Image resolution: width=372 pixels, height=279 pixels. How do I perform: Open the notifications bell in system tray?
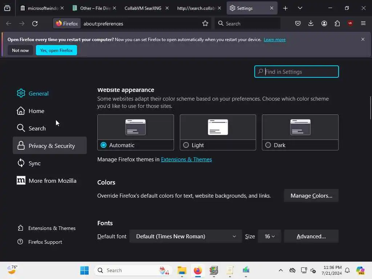pos(347,270)
